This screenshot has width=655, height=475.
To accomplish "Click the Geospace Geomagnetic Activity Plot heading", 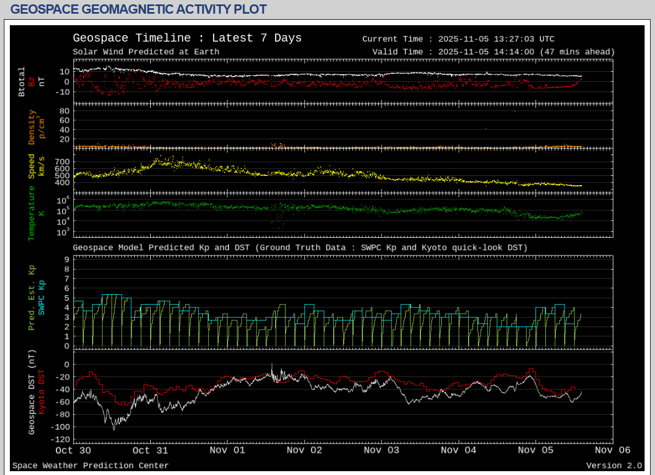I will (x=139, y=9).
